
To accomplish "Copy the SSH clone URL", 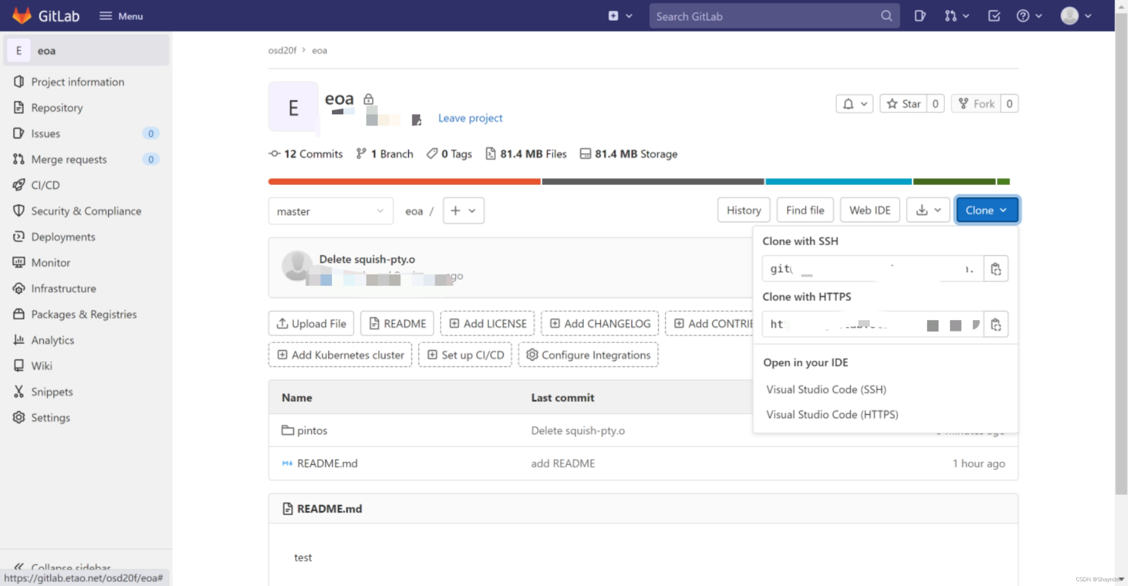I will click(995, 269).
